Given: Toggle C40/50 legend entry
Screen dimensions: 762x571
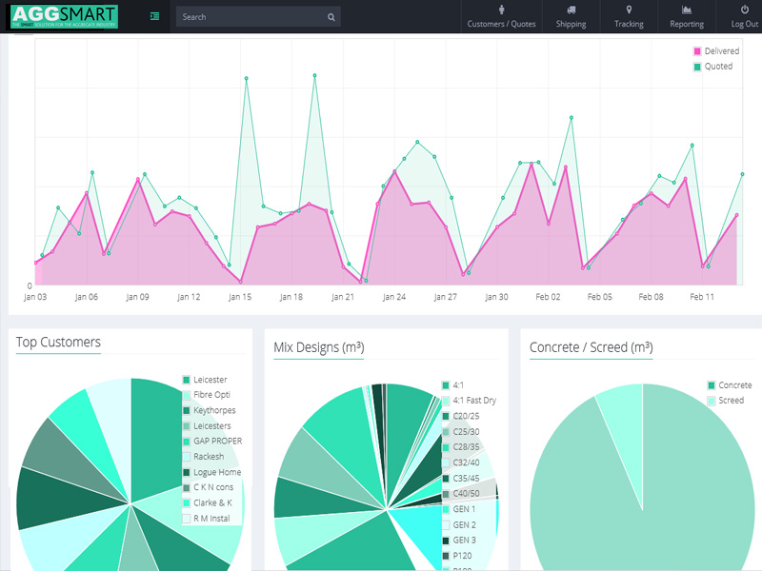Looking at the screenshot, I should 461,494.
